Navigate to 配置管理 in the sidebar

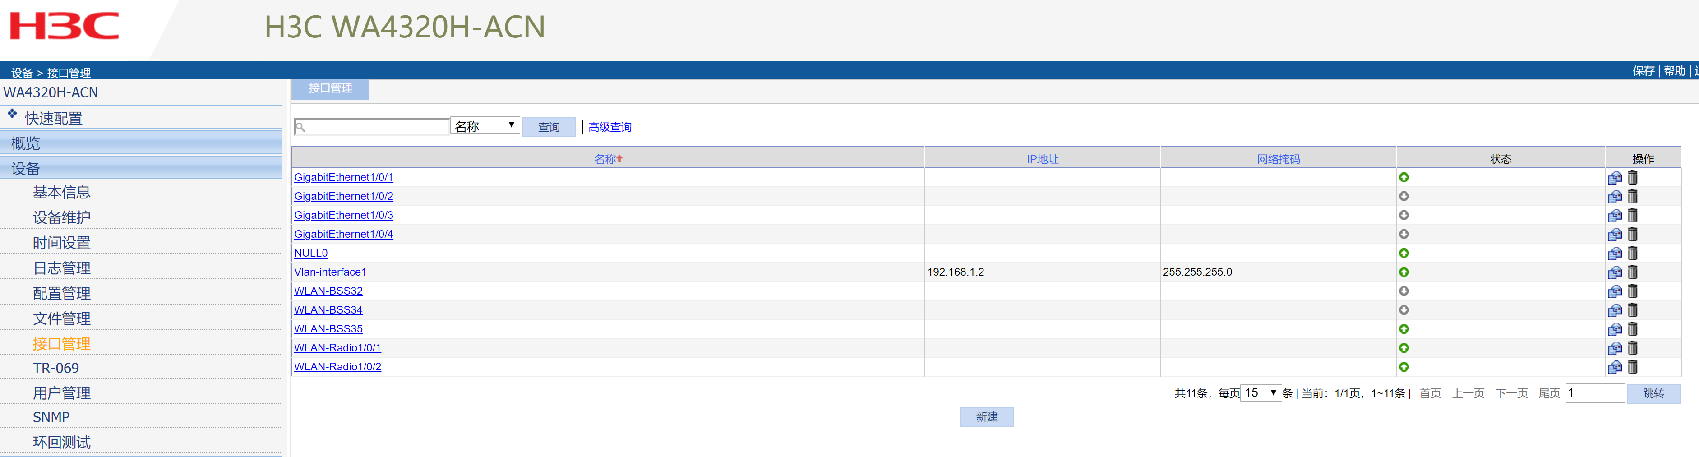[61, 293]
